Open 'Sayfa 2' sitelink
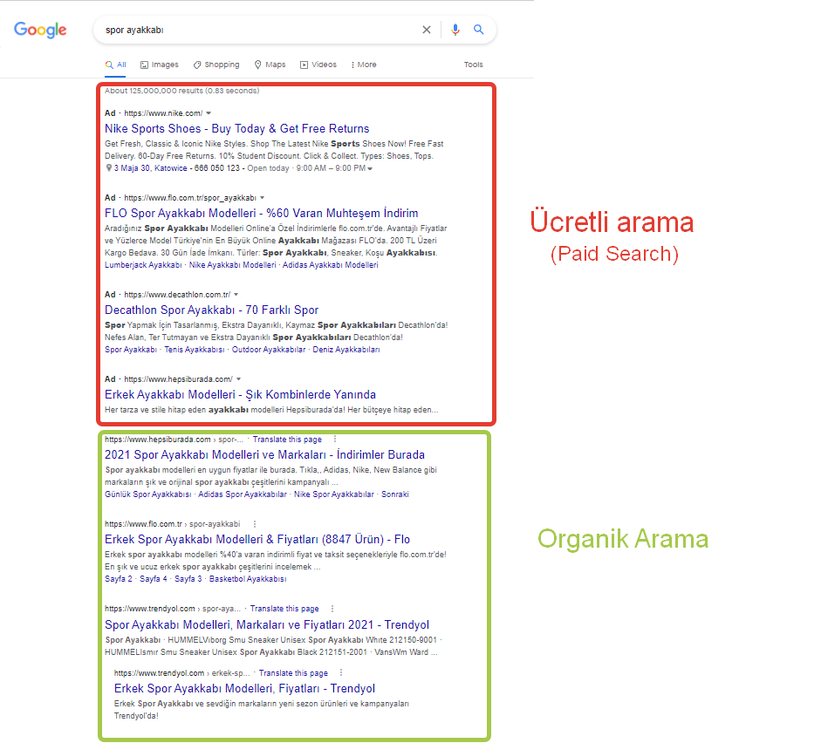This screenshot has height=743, width=828. click(x=119, y=579)
